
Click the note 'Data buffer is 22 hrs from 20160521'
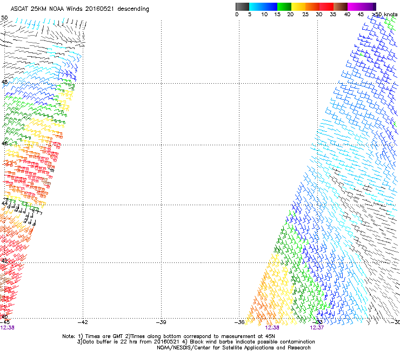click(131, 342)
